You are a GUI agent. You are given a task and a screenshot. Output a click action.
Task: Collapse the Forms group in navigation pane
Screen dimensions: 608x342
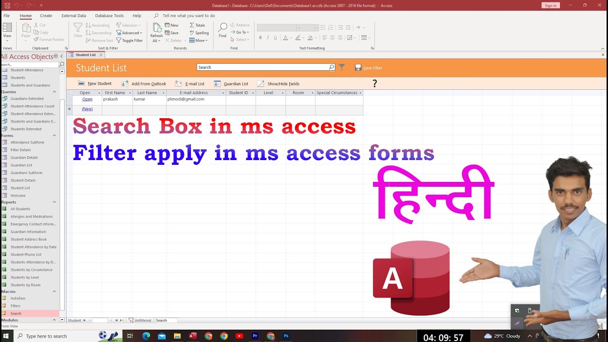coord(54,135)
